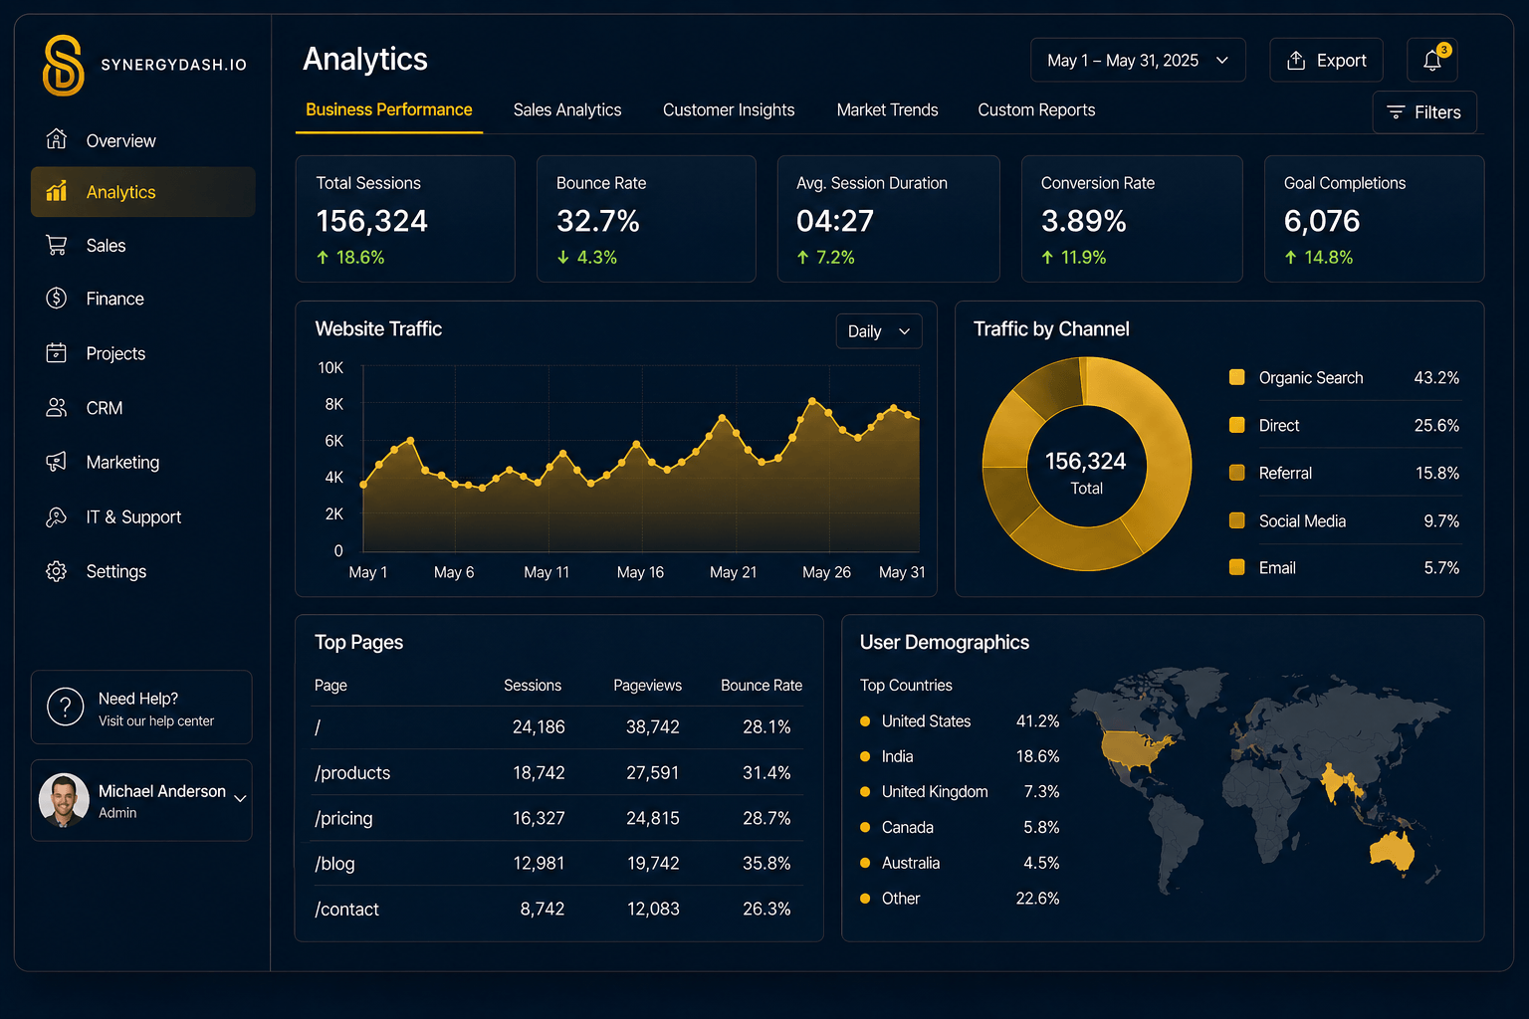Click the Export button
The image size is (1529, 1019).
1326,60
